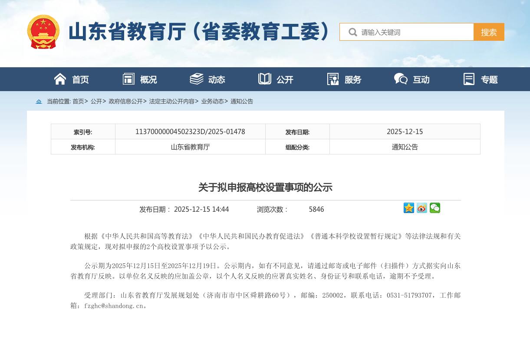Click the 组配分类 table label
Screen dimensions: 530x338
(x=297, y=148)
